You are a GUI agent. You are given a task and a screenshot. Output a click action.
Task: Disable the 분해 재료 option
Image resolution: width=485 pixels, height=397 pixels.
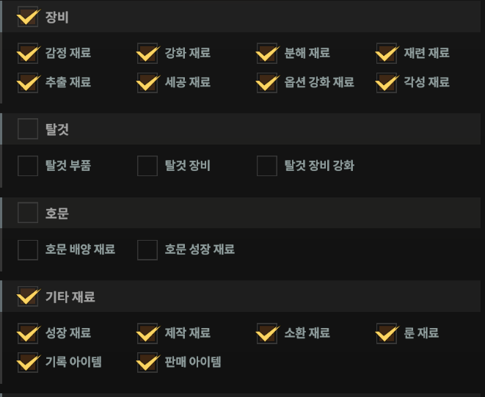(267, 54)
